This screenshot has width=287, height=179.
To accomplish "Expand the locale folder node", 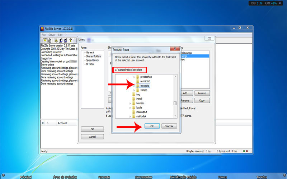I will click(x=130, y=108).
